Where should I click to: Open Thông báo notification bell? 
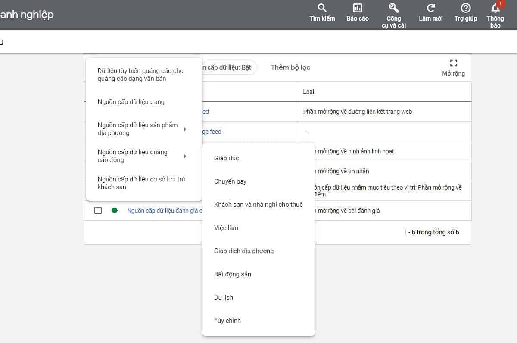[495, 8]
